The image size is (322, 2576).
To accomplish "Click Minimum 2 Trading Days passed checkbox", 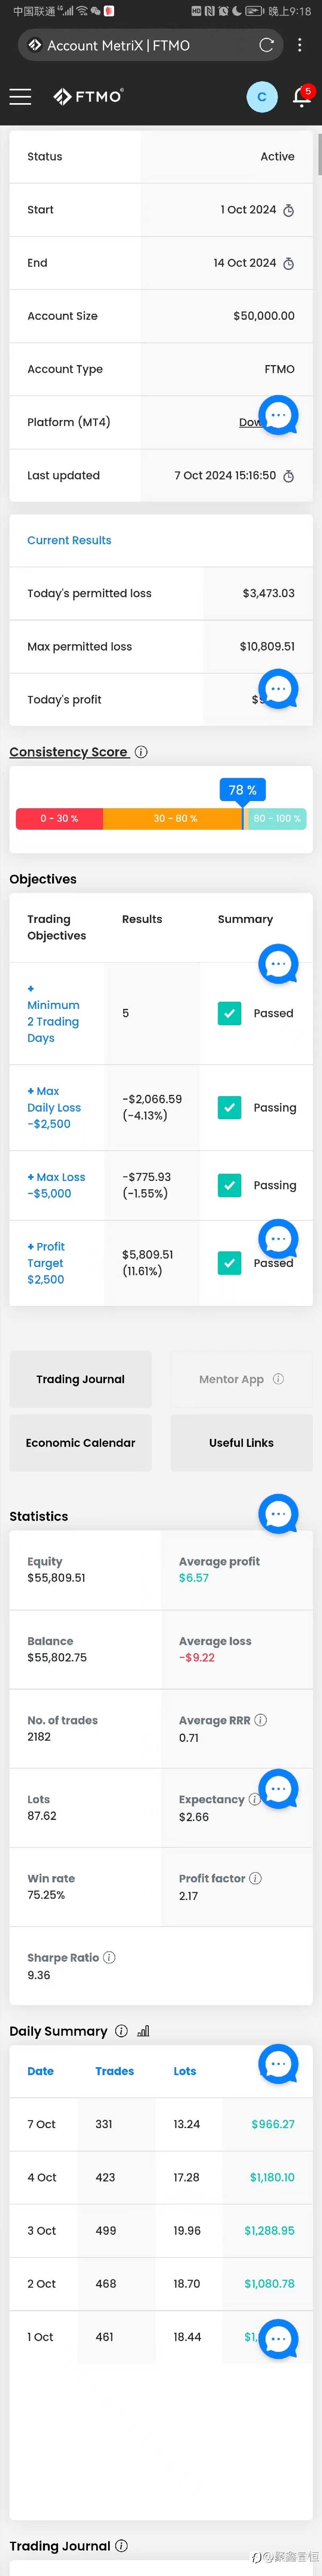I will point(229,1013).
